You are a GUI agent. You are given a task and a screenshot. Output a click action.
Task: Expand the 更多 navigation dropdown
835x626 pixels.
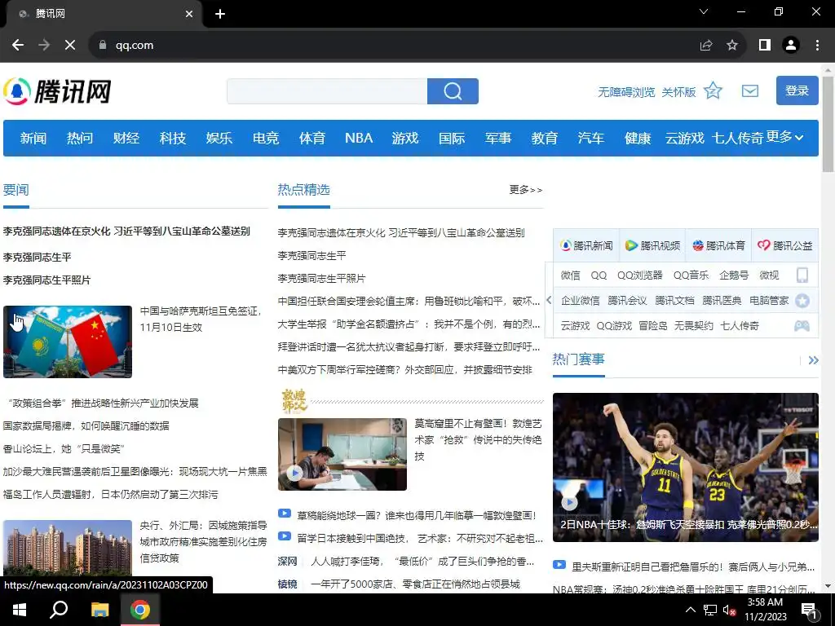(784, 137)
